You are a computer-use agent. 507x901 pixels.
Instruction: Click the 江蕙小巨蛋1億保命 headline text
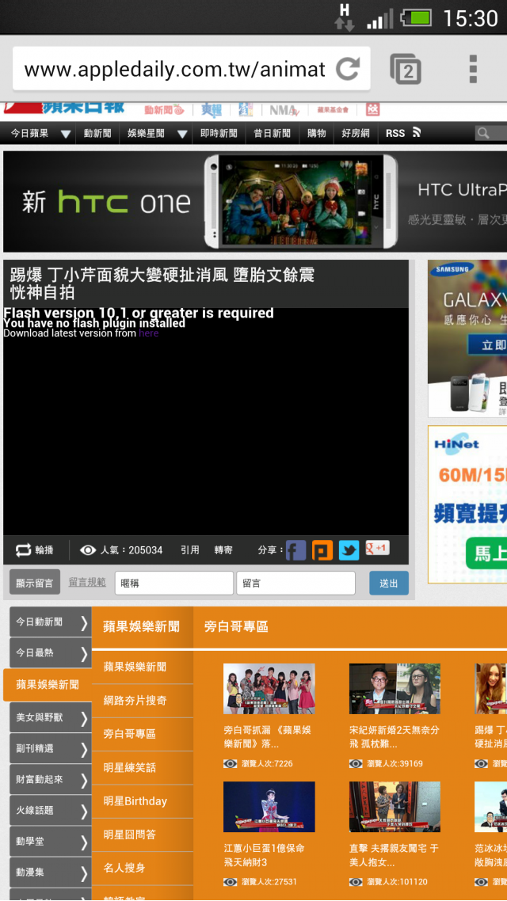(x=265, y=855)
